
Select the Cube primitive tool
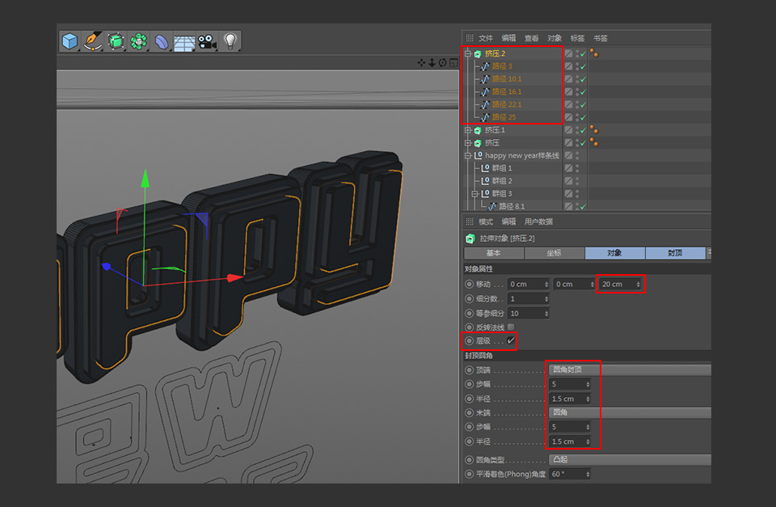tap(70, 41)
